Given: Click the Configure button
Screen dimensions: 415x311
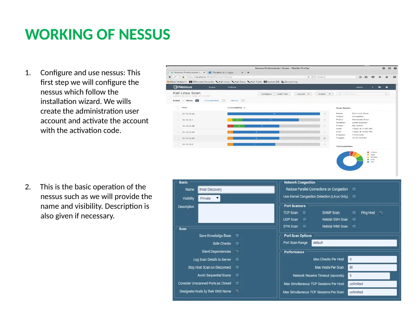Looking at the screenshot, I should (x=266, y=94).
